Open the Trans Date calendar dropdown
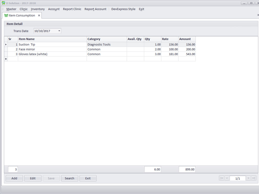The width and height of the screenshot is (259, 194). (59, 31)
